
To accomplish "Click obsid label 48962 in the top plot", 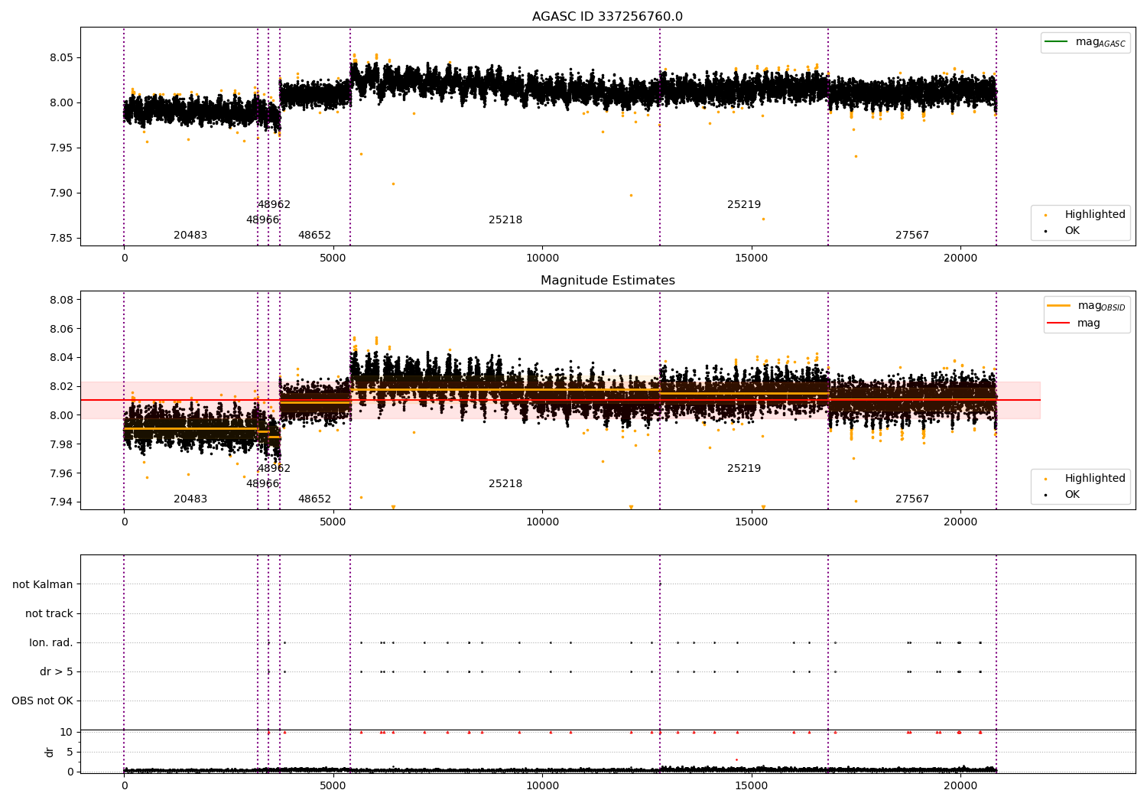I will pyautogui.click(x=274, y=205).
